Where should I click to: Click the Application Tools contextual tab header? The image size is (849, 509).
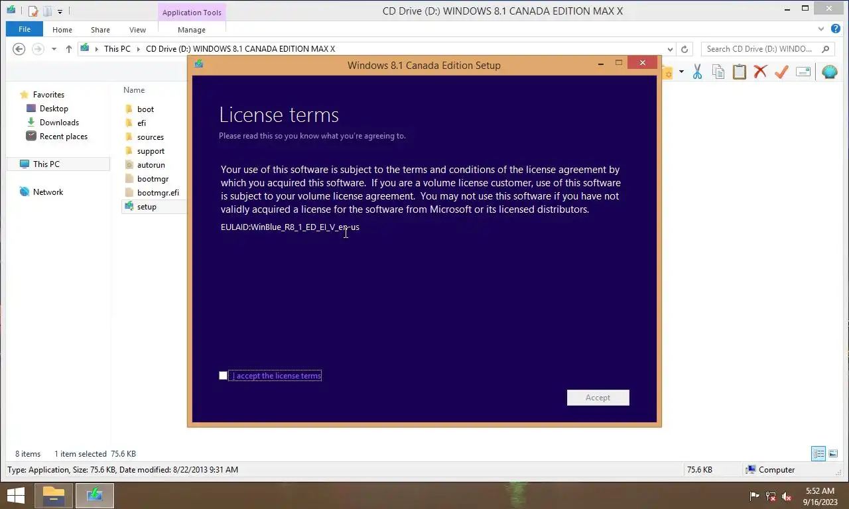(x=192, y=13)
